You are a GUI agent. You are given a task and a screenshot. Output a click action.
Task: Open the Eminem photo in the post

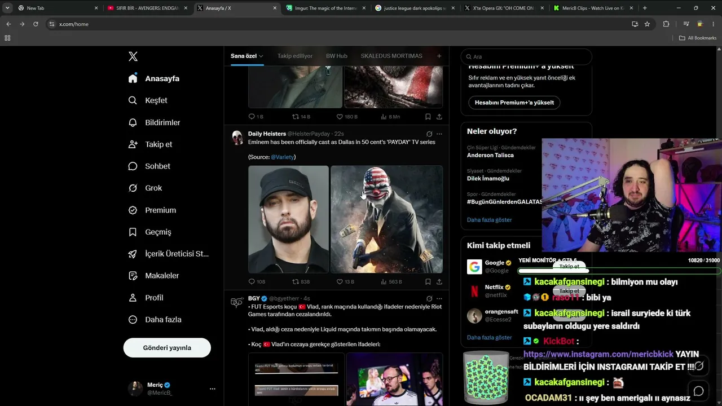(x=288, y=219)
